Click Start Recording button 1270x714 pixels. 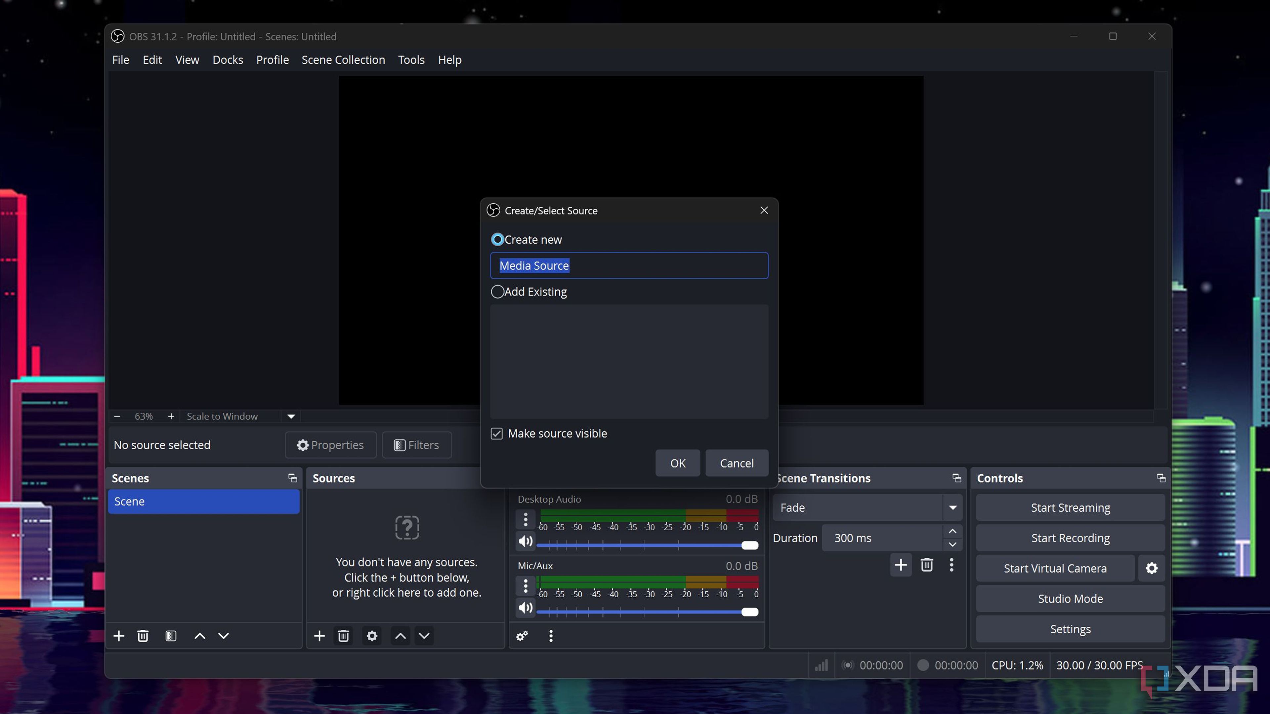coord(1070,538)
